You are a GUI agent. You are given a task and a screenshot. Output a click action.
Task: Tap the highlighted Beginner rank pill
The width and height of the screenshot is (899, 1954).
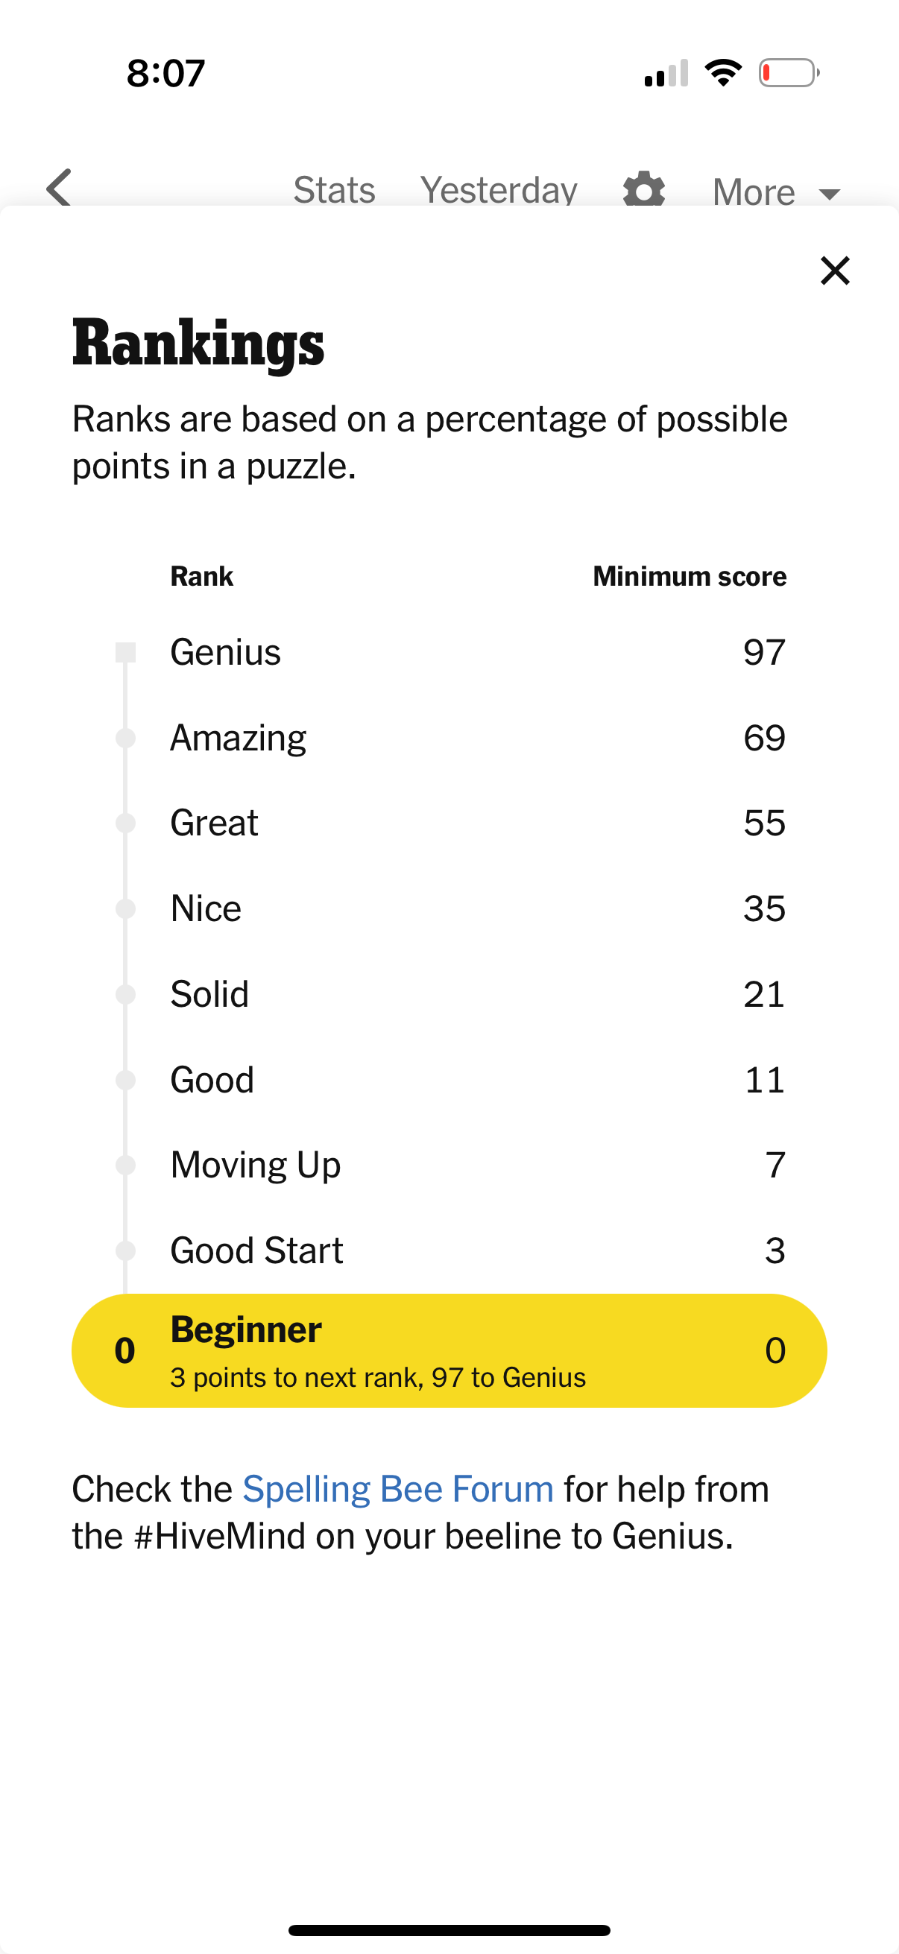449,1350
